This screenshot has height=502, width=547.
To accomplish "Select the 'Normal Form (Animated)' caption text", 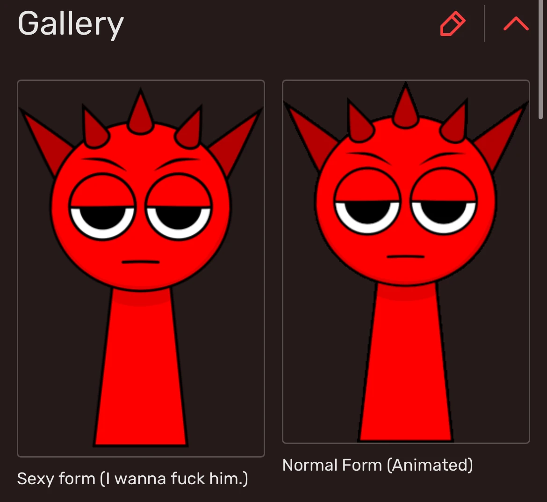I will (x=377, y=466).
